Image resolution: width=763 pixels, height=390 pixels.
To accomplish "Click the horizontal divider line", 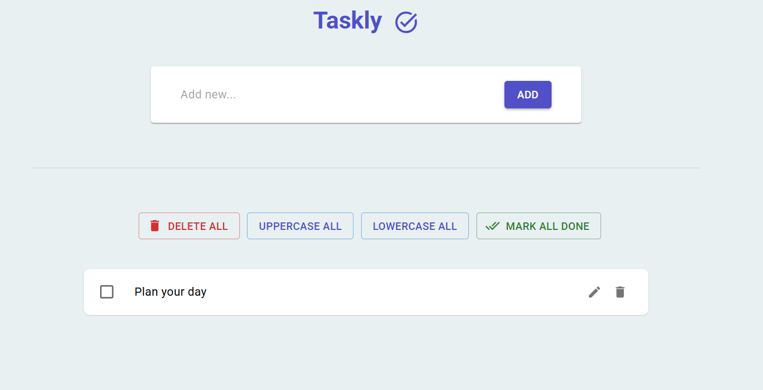I will (366, 168).
